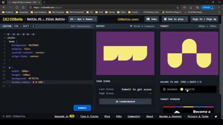Expand the How to play dropdown
This screenshot has width=223, height=125.
pyautogui.click(x=175, y=19)
